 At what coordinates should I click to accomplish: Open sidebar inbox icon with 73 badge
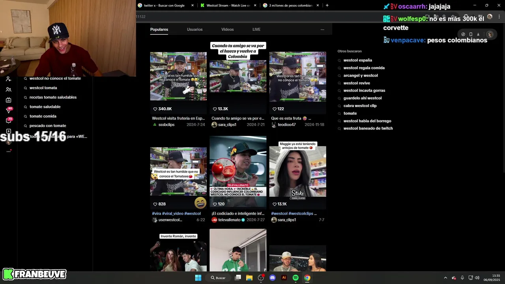click(x=8, y=120)
